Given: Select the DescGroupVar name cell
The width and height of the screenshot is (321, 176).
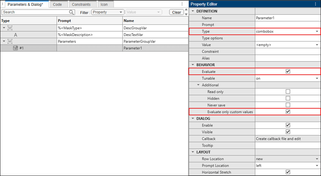Looking at the screenshot, I should click(155, 28).
